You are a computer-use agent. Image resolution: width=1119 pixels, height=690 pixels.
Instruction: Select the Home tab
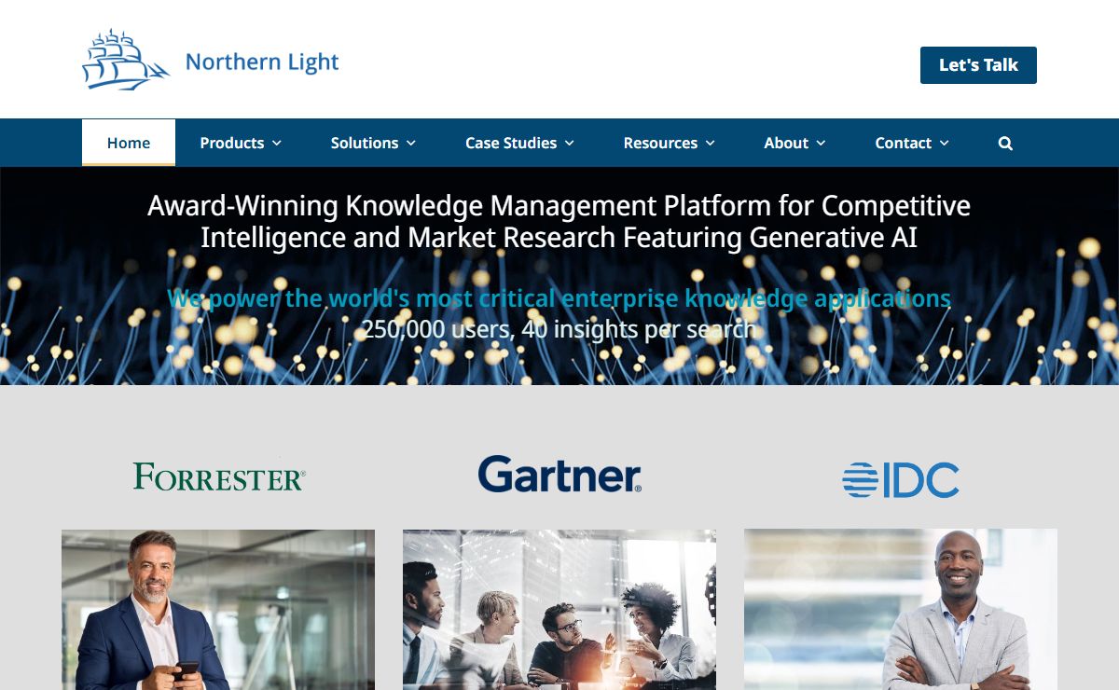(x=129, y=143)
